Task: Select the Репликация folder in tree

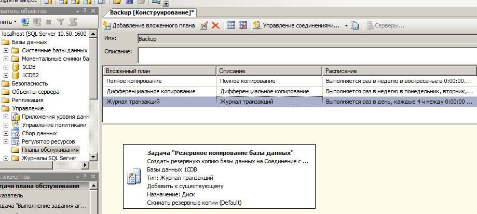Action: pyautogui.click(x=28, y=100)
